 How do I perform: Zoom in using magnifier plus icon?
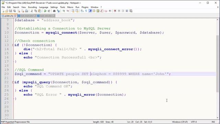tap(64, 11)
